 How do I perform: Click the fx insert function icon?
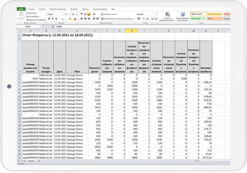click(53, 27)
